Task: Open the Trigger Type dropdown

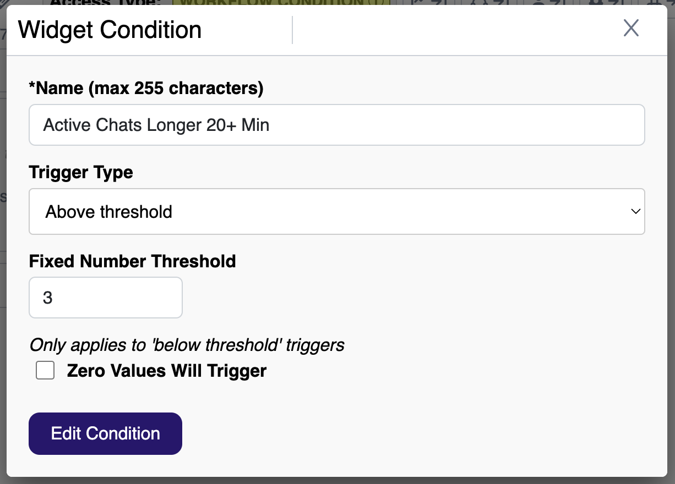Action: (x=336, y=212)
